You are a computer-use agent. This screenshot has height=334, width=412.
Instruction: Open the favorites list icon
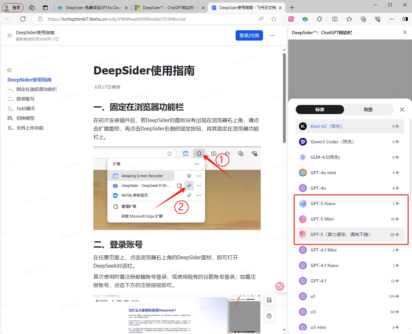pyautogui.click(x=349, y=19)
